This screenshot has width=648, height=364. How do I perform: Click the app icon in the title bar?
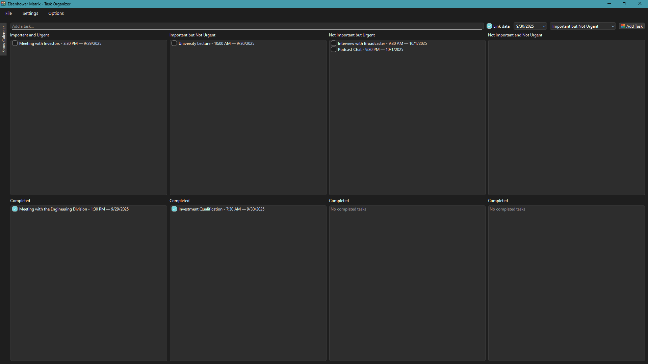pyautogui.click(x=3, y=4)
